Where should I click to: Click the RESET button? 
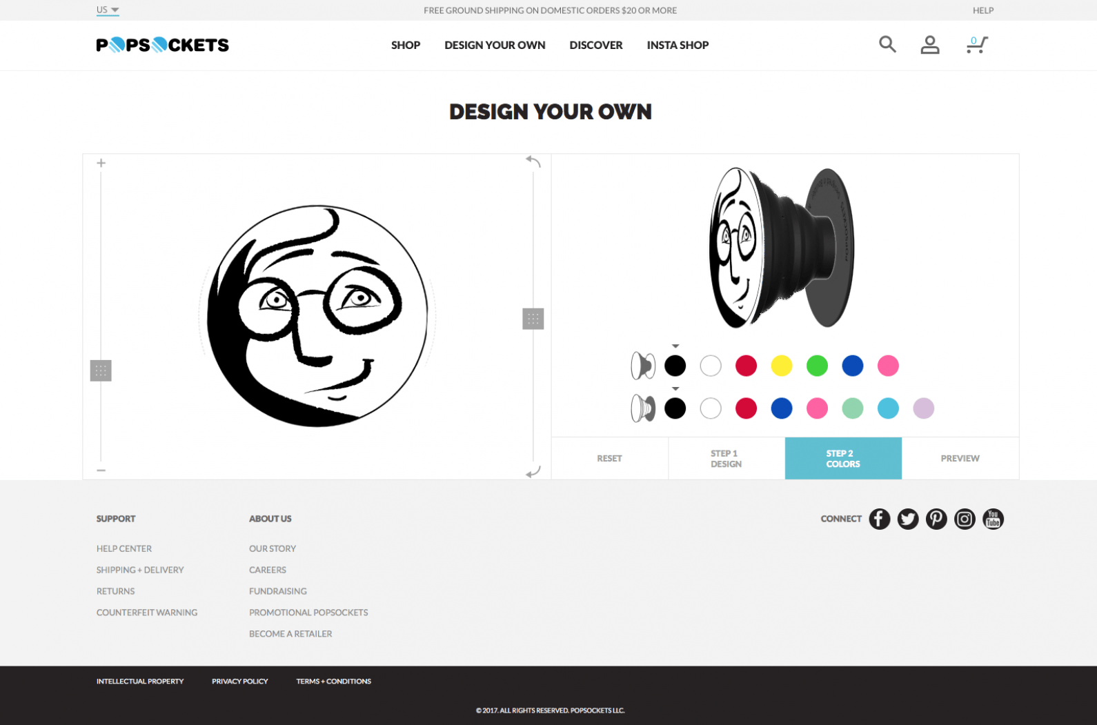[610, 459]
